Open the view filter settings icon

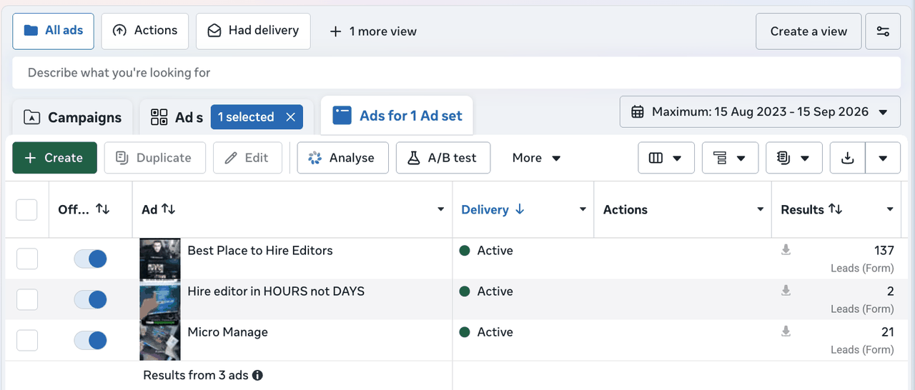(883, 31)
